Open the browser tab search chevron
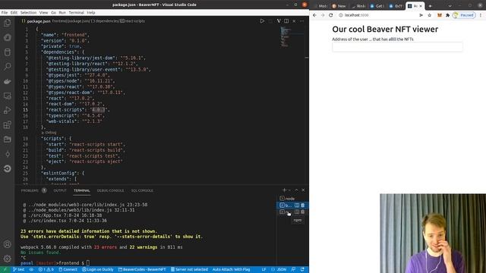Image resolution: width=486 pixels, height=273 pixels. [x=450, y=6]
